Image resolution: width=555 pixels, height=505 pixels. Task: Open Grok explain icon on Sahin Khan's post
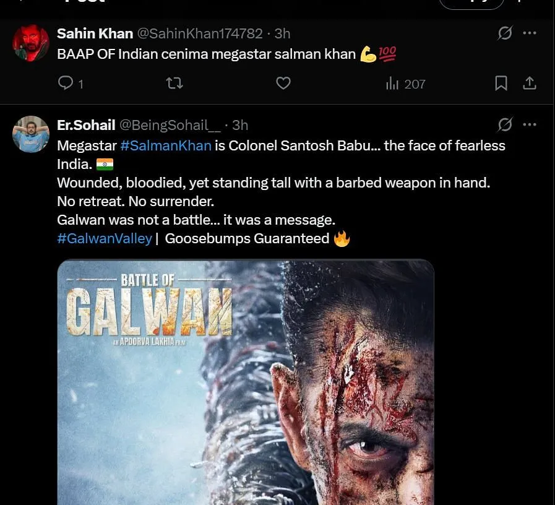coord(505,33)
